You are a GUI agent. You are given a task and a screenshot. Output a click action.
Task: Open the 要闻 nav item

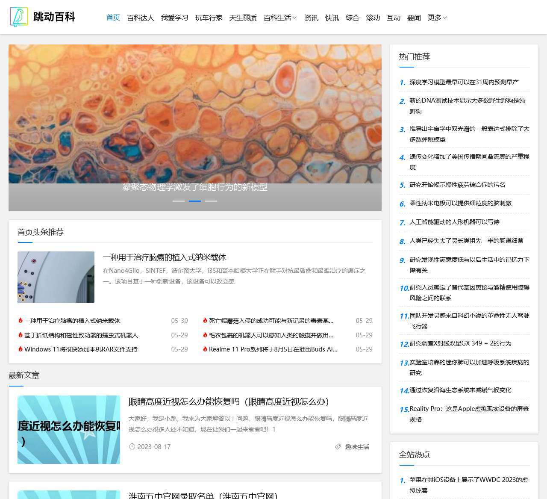coord(414,18)
